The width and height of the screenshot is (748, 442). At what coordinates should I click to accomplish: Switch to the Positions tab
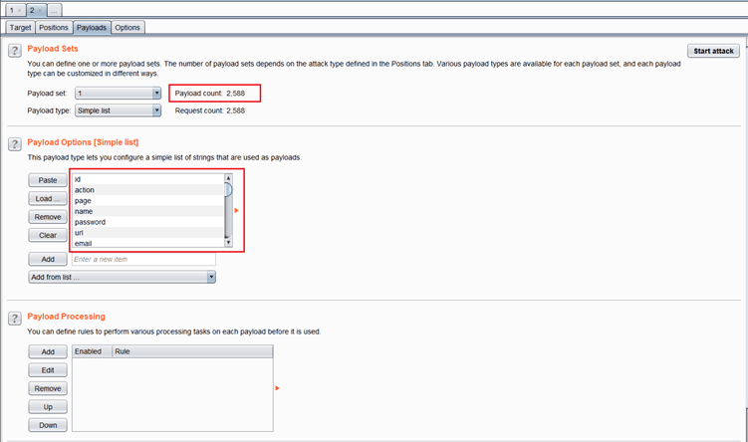point(54,27)
